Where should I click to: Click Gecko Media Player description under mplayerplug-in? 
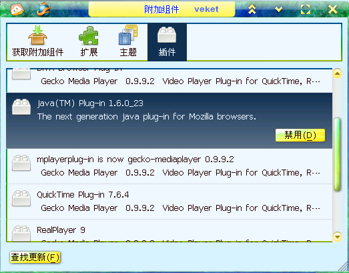click(180, 173)
